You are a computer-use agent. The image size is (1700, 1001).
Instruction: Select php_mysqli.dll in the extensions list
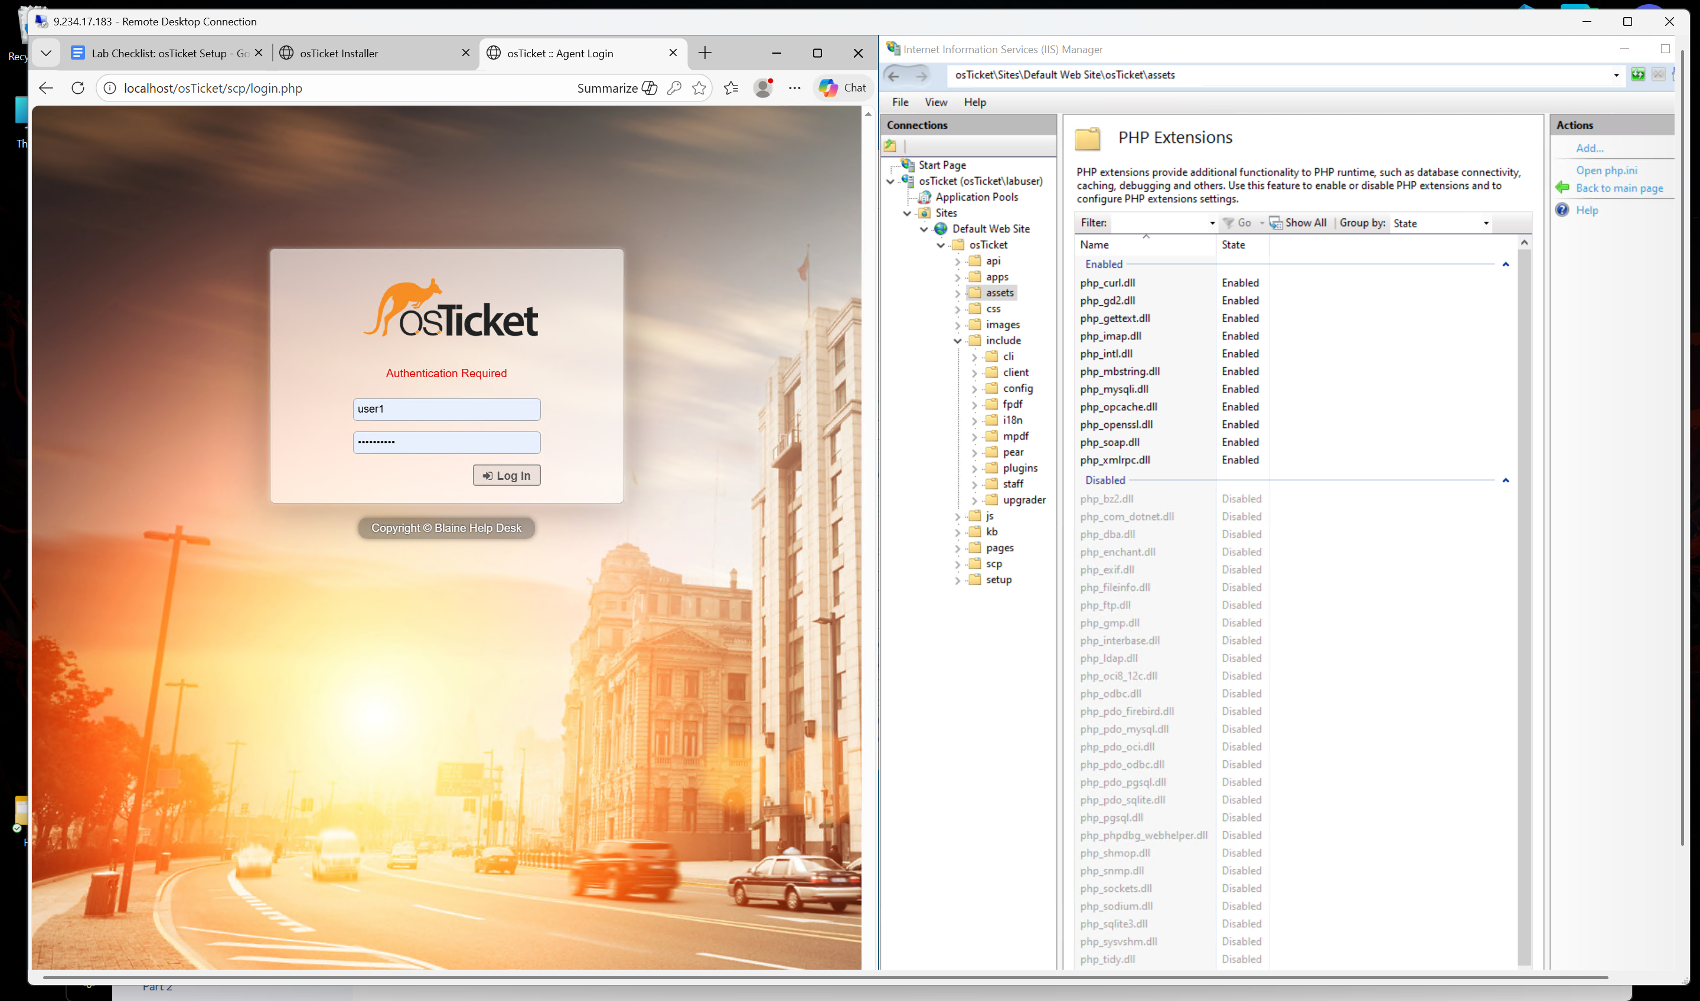pos(1114,389)
